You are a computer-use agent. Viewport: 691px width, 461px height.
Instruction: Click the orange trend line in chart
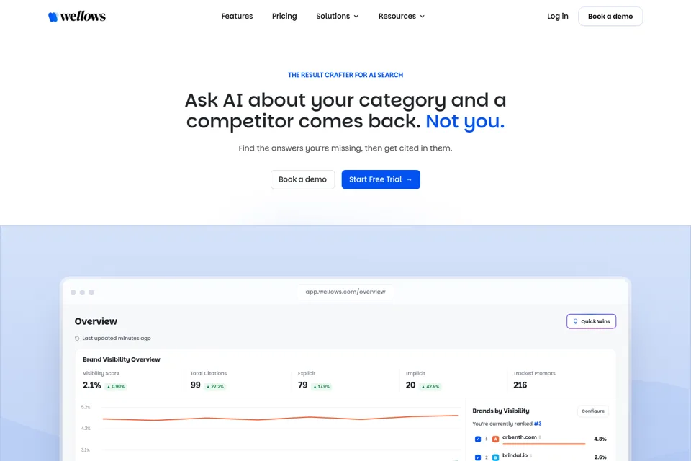click(280, 418)
